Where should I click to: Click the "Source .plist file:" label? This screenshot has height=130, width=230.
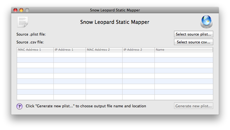click(31, 34)
